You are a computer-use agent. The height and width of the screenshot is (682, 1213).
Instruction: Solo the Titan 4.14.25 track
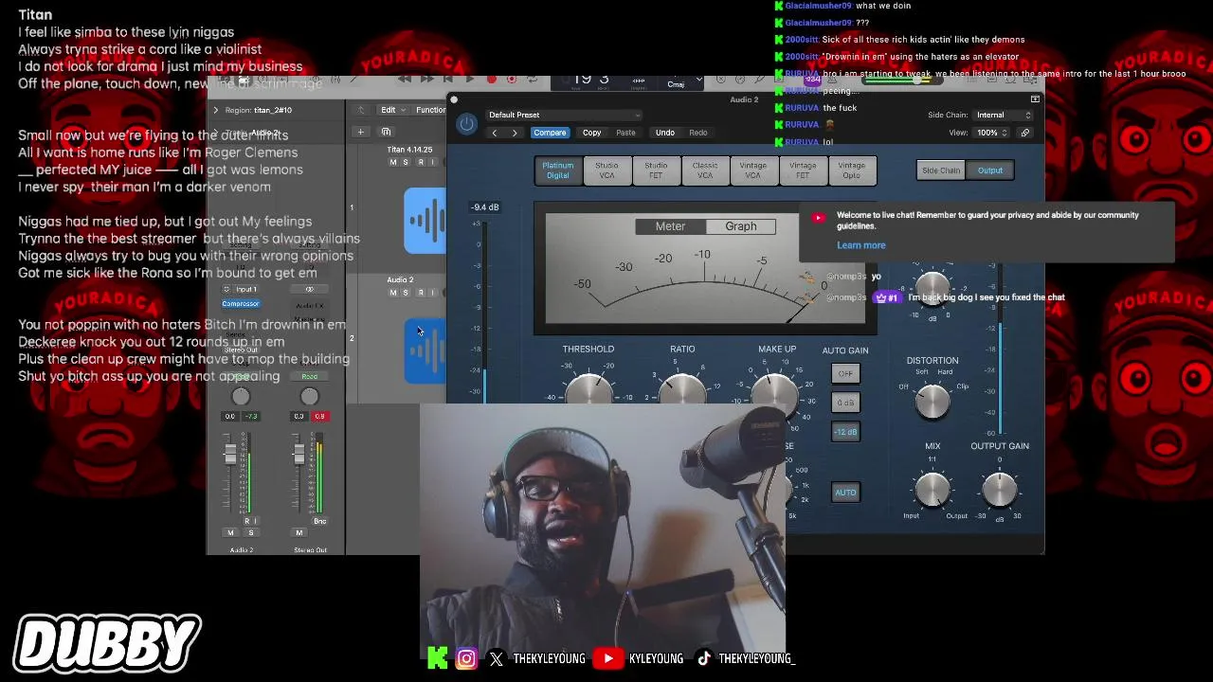[x=406, y=163]
